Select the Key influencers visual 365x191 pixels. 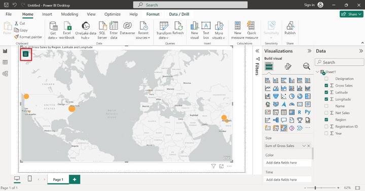coord(268,120)
